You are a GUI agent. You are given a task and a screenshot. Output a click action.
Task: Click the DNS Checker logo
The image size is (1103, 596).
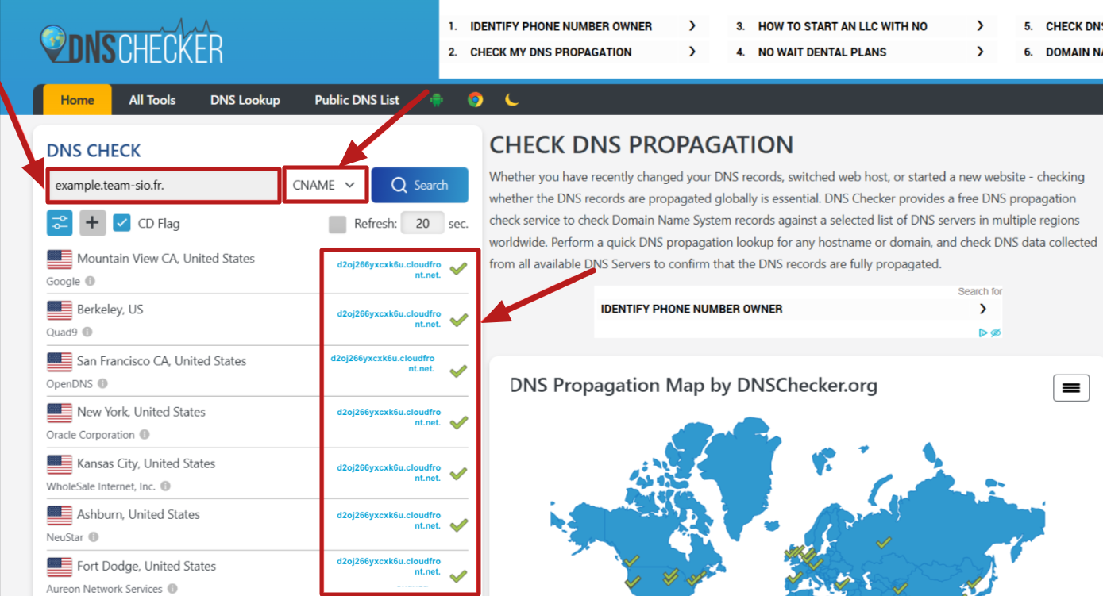pos(131,43)
